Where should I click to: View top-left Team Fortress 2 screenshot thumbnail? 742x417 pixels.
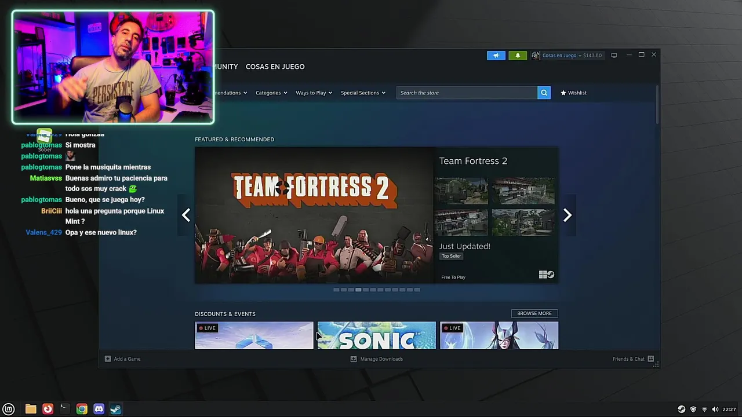461,191
